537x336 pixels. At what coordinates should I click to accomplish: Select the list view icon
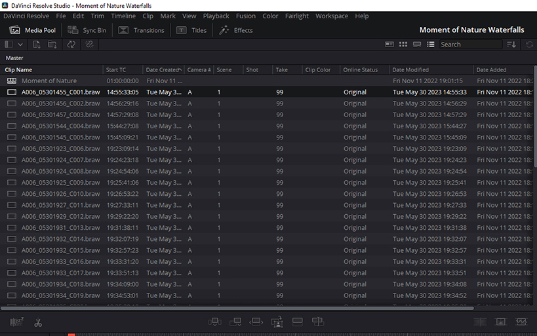pos(431,45)
